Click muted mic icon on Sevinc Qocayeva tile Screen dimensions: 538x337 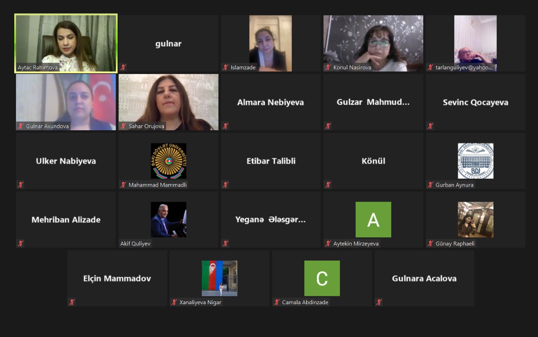tap(431, 126)
